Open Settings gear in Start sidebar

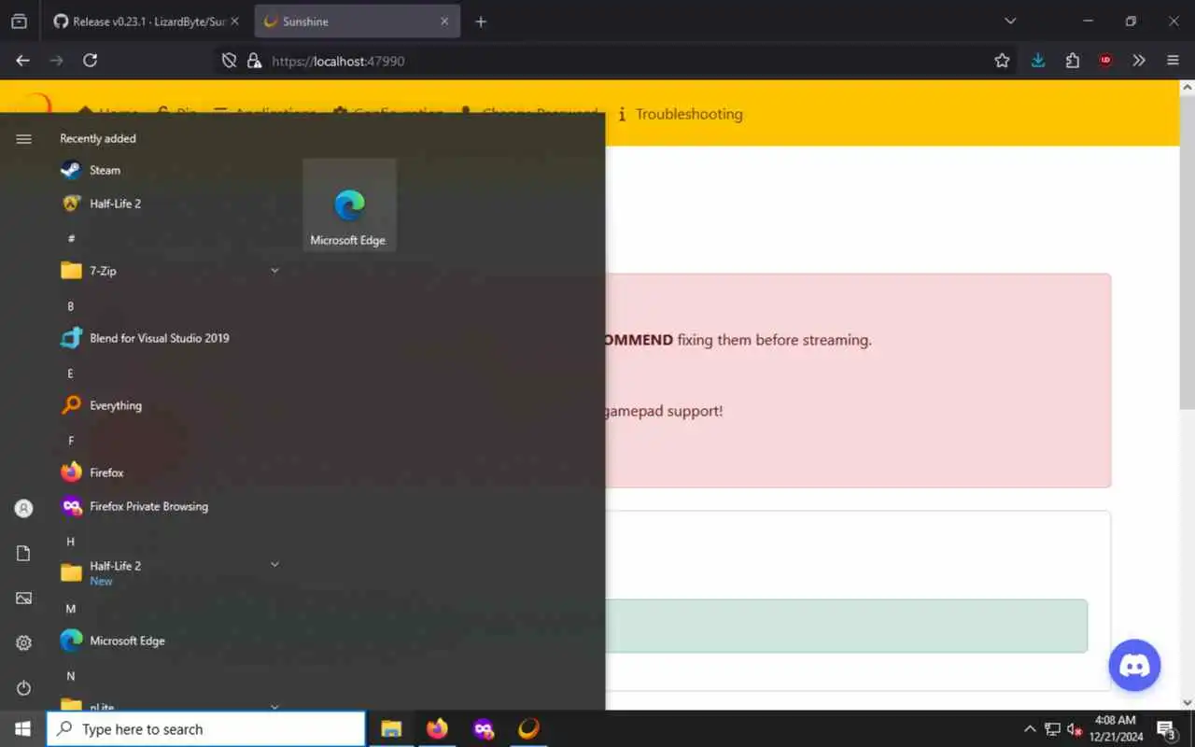point(24,643)
